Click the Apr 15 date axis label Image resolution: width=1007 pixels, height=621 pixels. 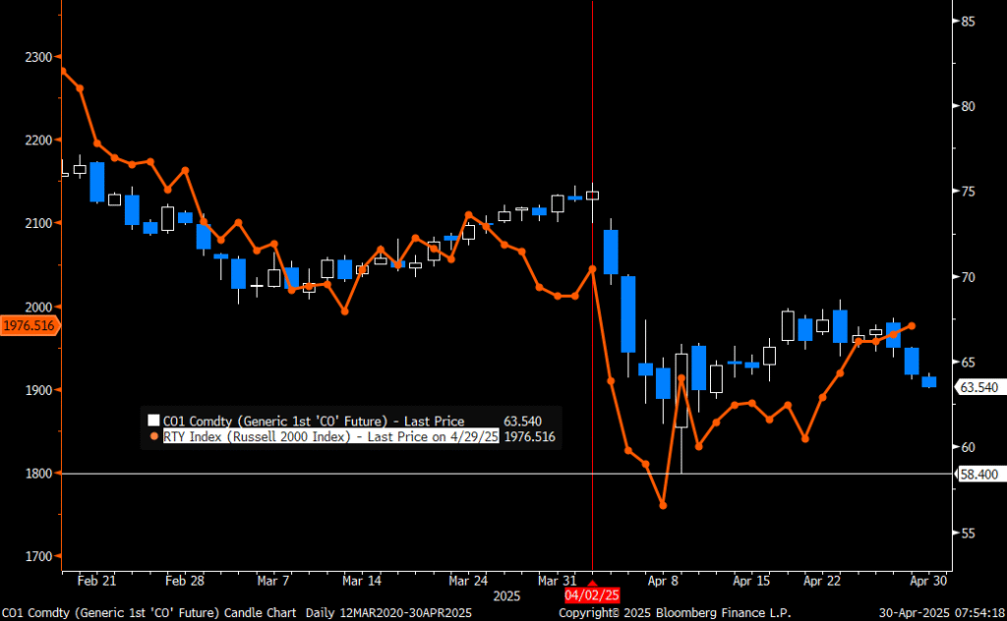750,581
